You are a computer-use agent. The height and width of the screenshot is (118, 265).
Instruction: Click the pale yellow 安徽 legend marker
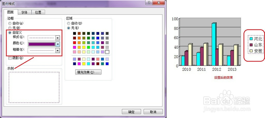click(x=251, y=51)
